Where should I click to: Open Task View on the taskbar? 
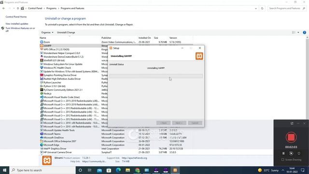89,170
